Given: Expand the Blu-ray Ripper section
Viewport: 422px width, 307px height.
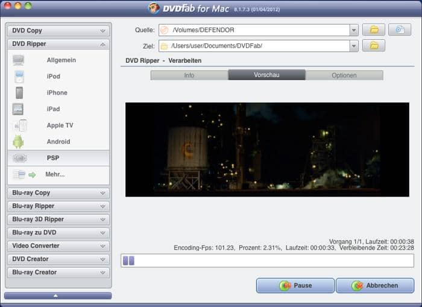Looking at the screenshot, I should 58,206.
